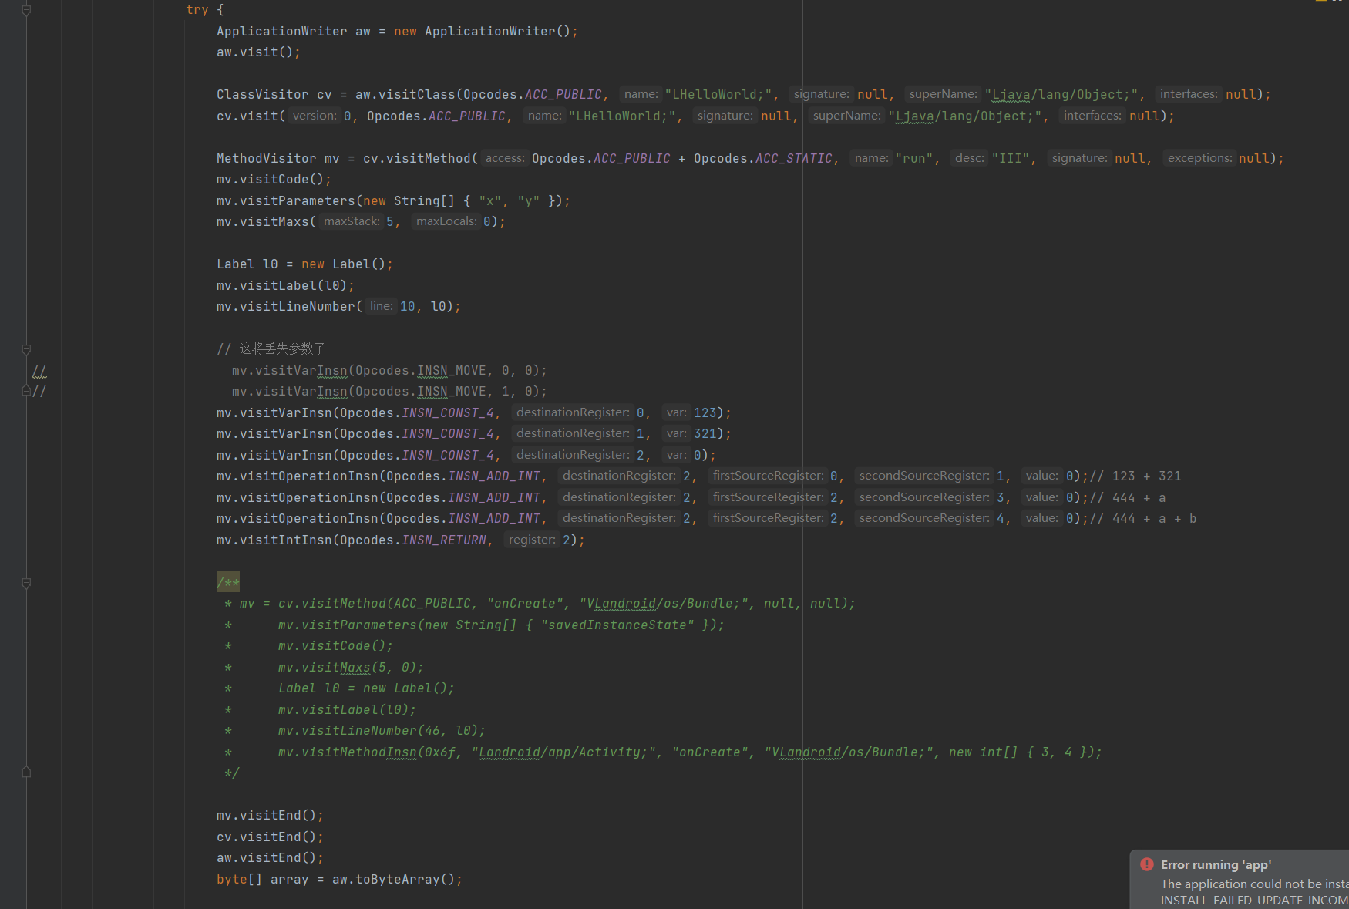The image size is (1349, 909).
Task: Click the "x" string in visitParameters
Action: (x=490, y=200)
